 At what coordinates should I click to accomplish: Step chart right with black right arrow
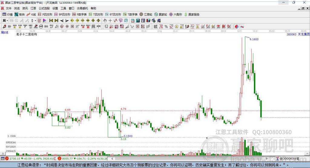coord(67,21)
